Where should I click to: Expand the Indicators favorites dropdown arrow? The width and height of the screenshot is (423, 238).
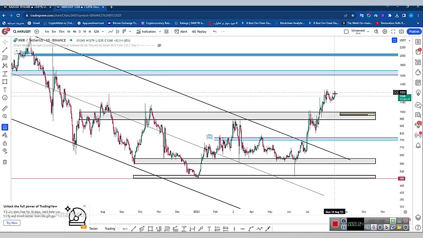160,31
